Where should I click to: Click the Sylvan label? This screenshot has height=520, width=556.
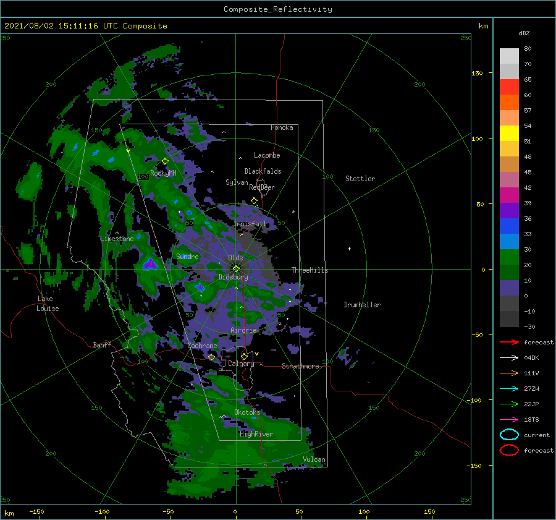click(237, 182)
